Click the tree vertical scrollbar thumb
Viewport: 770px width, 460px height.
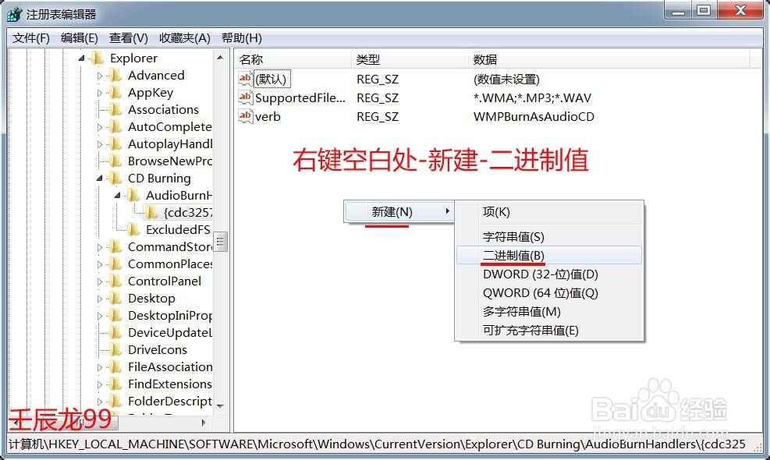click(x=220, y=242)
